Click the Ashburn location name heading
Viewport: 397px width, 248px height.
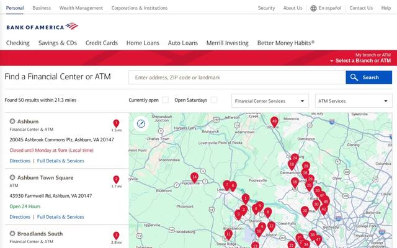(28, 122)
